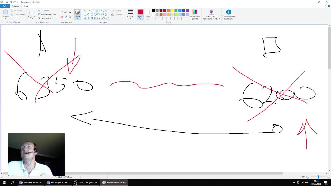This screenshot has height=186, width=331.
Task: Select the Eraser tool
Action: (62, 17)
